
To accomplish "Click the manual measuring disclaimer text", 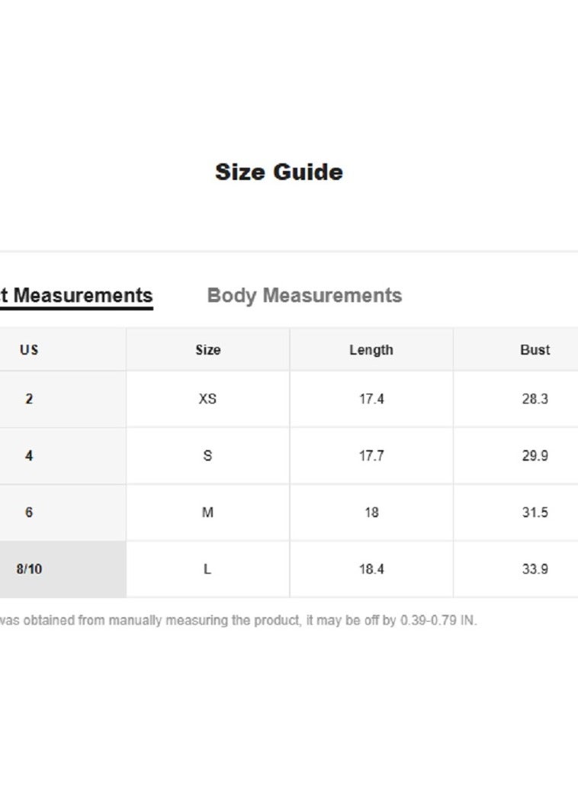I will pyautogui.click(x=238, y=620).
